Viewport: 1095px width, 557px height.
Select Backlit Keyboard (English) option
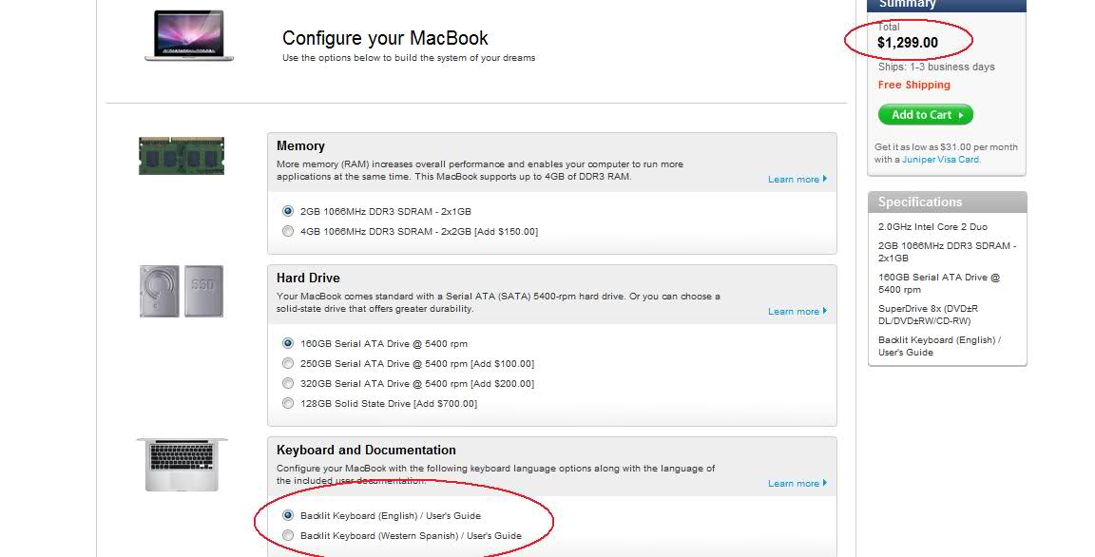[x=288, y=515]
